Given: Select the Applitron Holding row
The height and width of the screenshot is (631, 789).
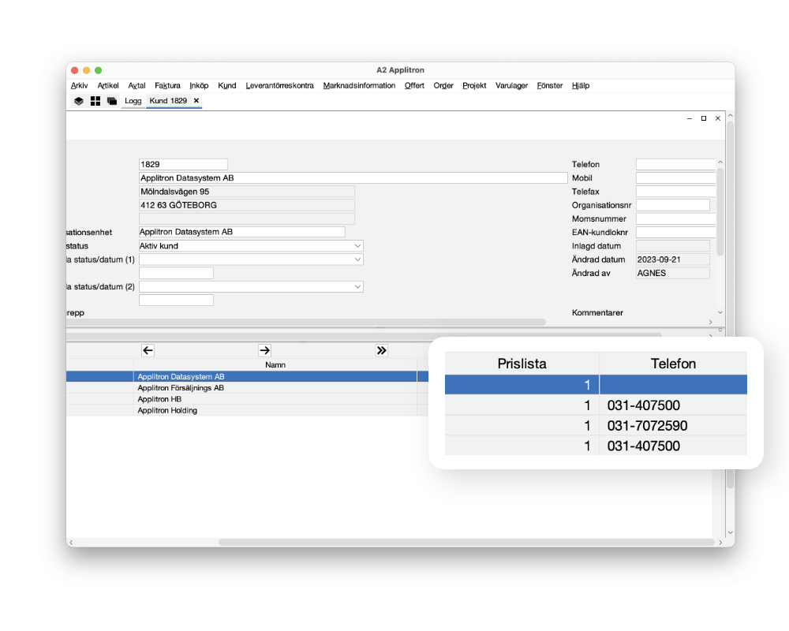Looking at the screenshot, I should click(x=247, y=411).
